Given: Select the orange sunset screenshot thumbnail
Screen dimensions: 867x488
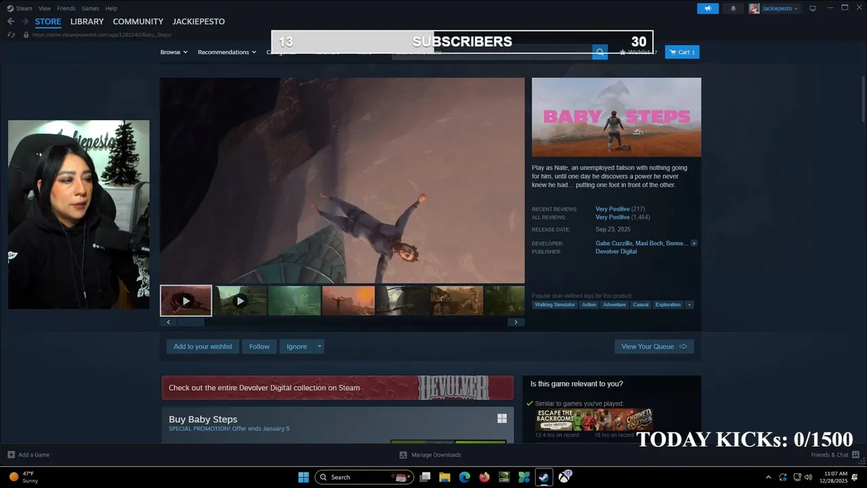Looking at the screenshot, I should coord(348,300).
